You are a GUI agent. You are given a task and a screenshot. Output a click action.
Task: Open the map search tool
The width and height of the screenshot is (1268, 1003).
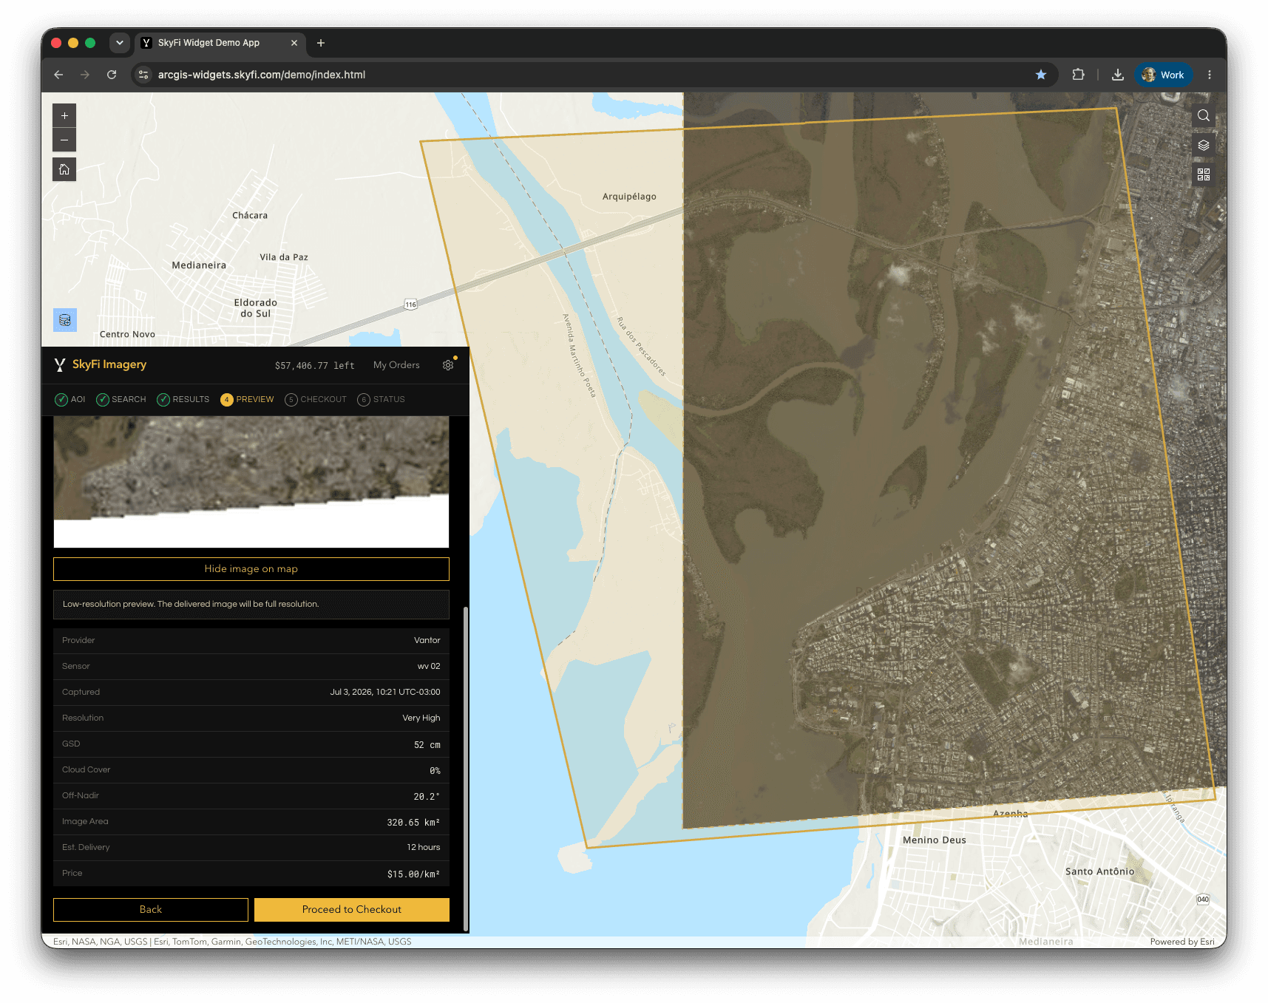point(1204,115)
